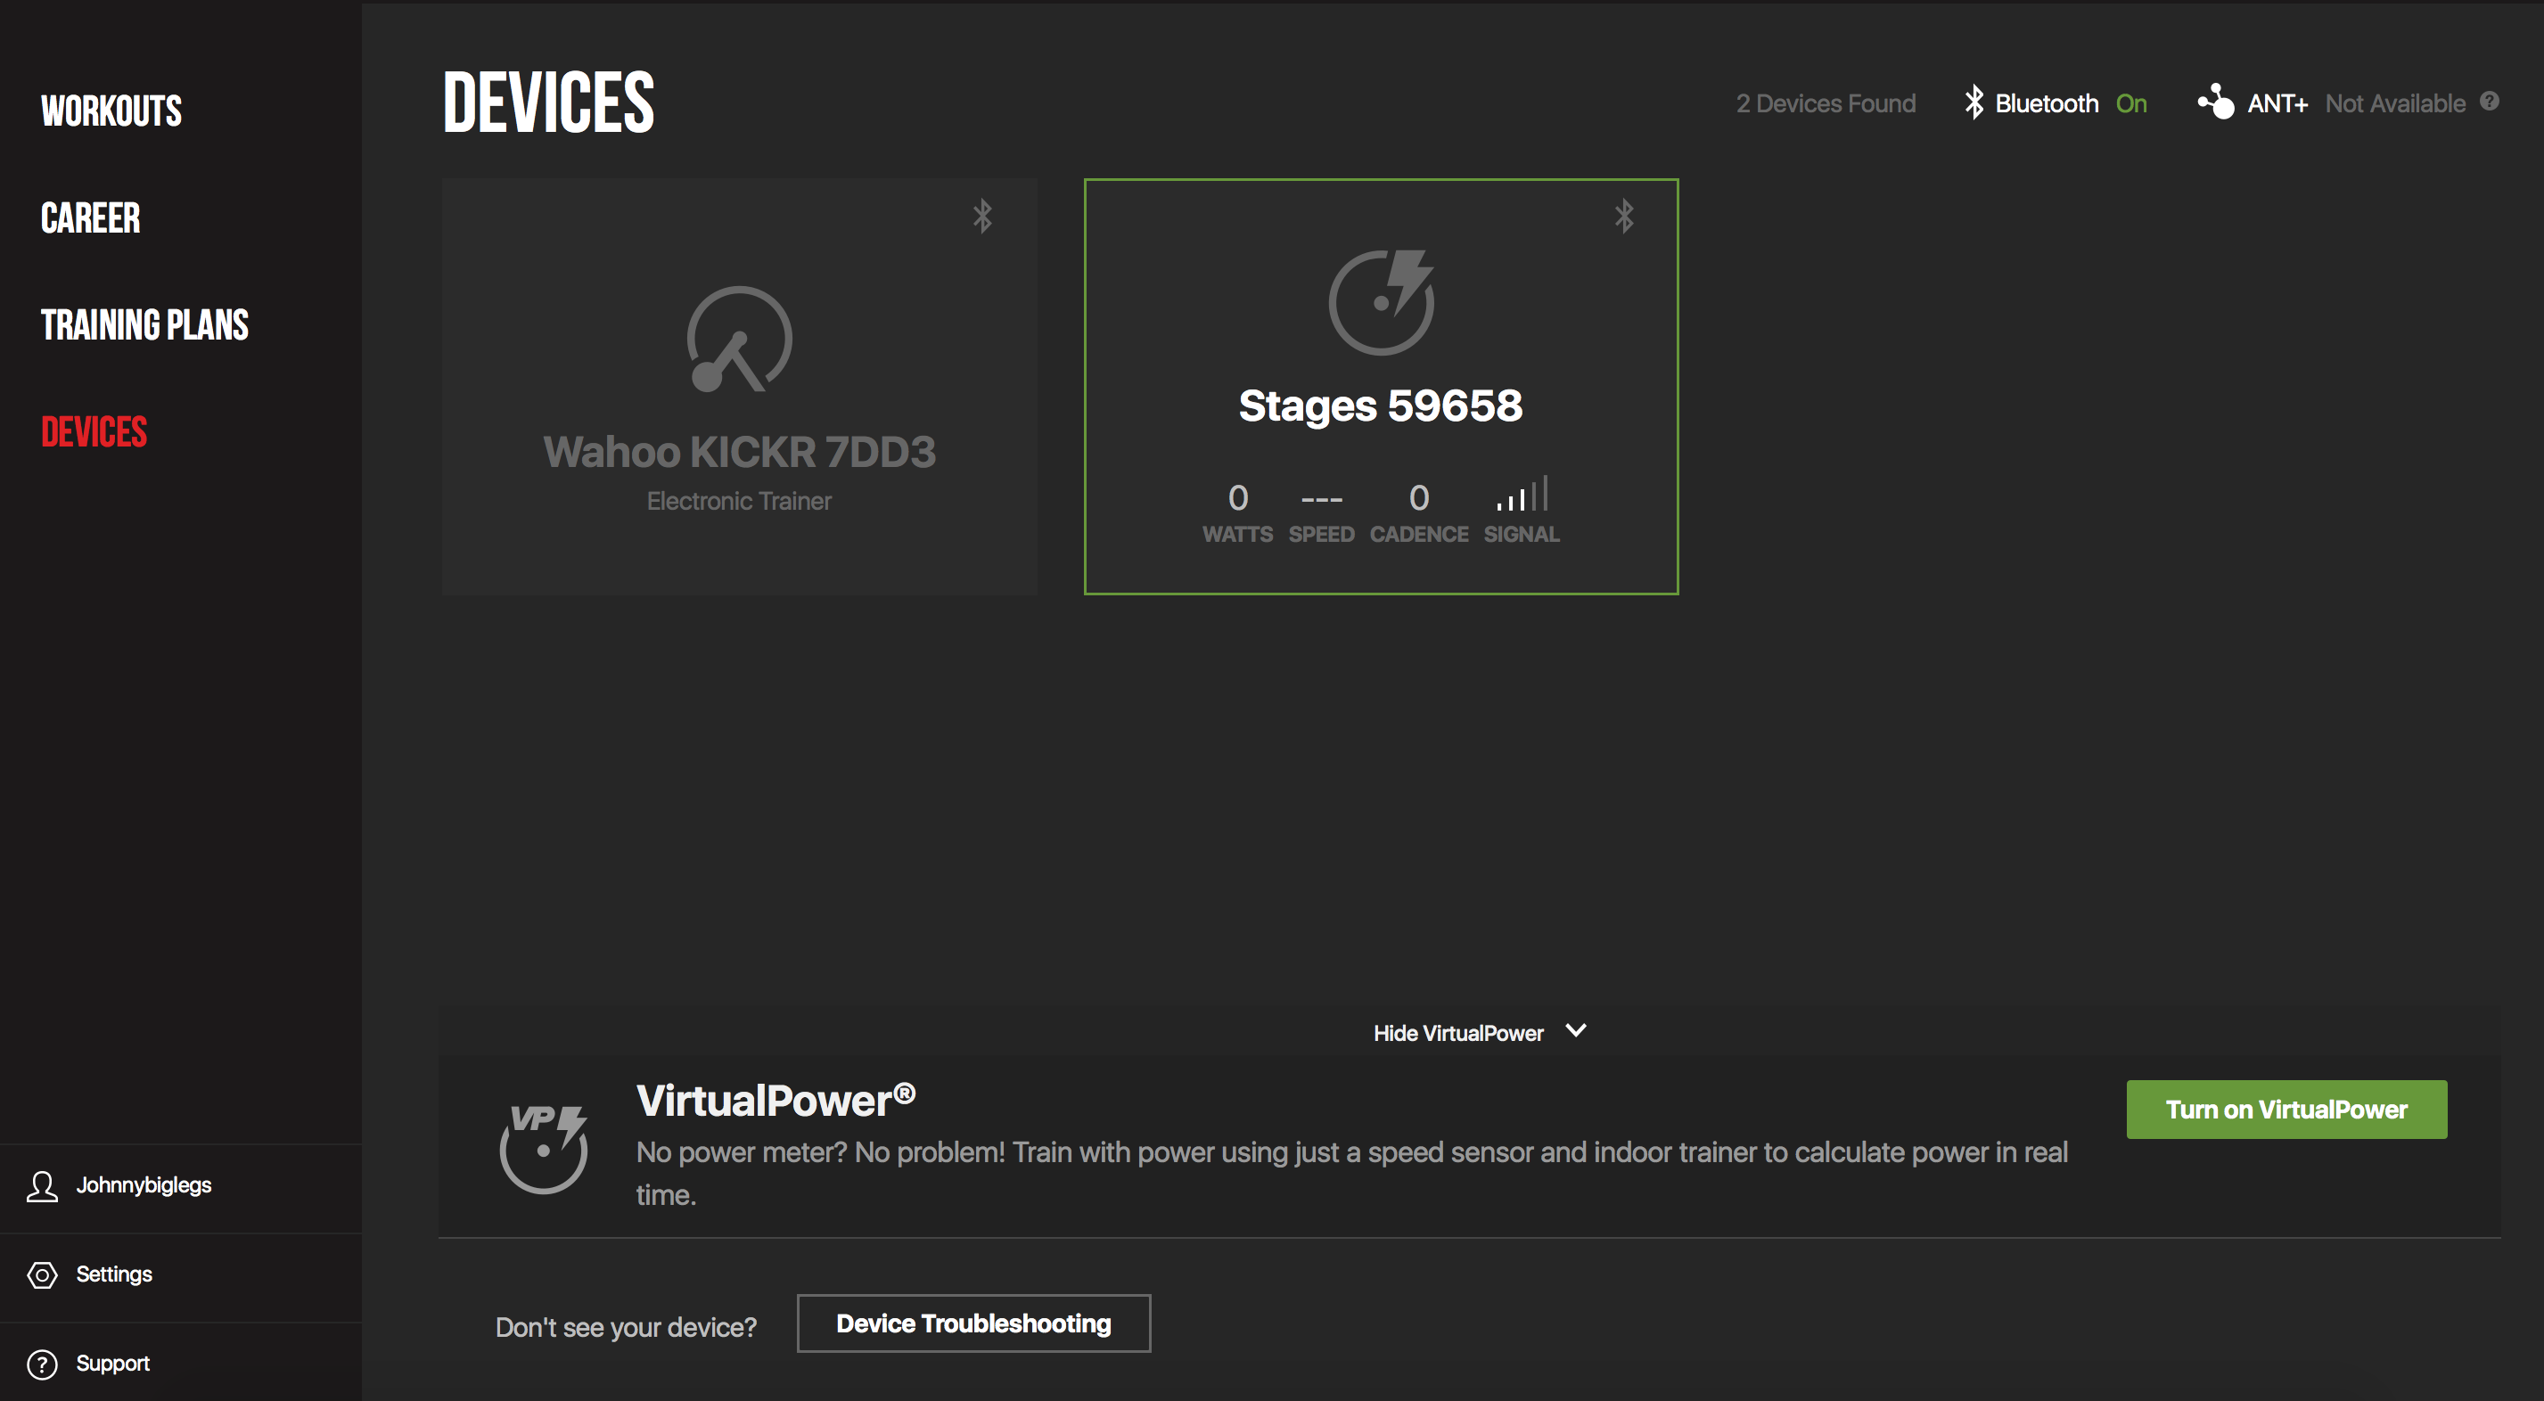
Task: Click the Bluetooth badge on Stages card
Action: [1623, 216]
